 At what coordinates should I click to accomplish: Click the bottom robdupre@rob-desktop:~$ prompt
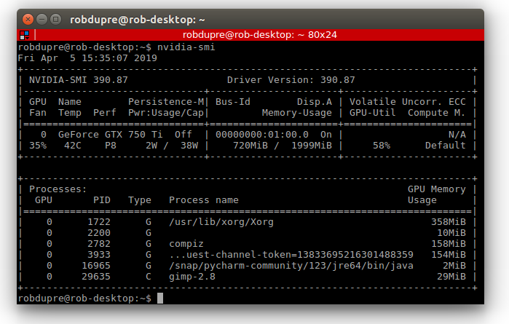(x=84, y=299)
